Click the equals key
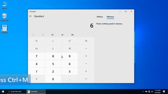 (x=86, y=79)
